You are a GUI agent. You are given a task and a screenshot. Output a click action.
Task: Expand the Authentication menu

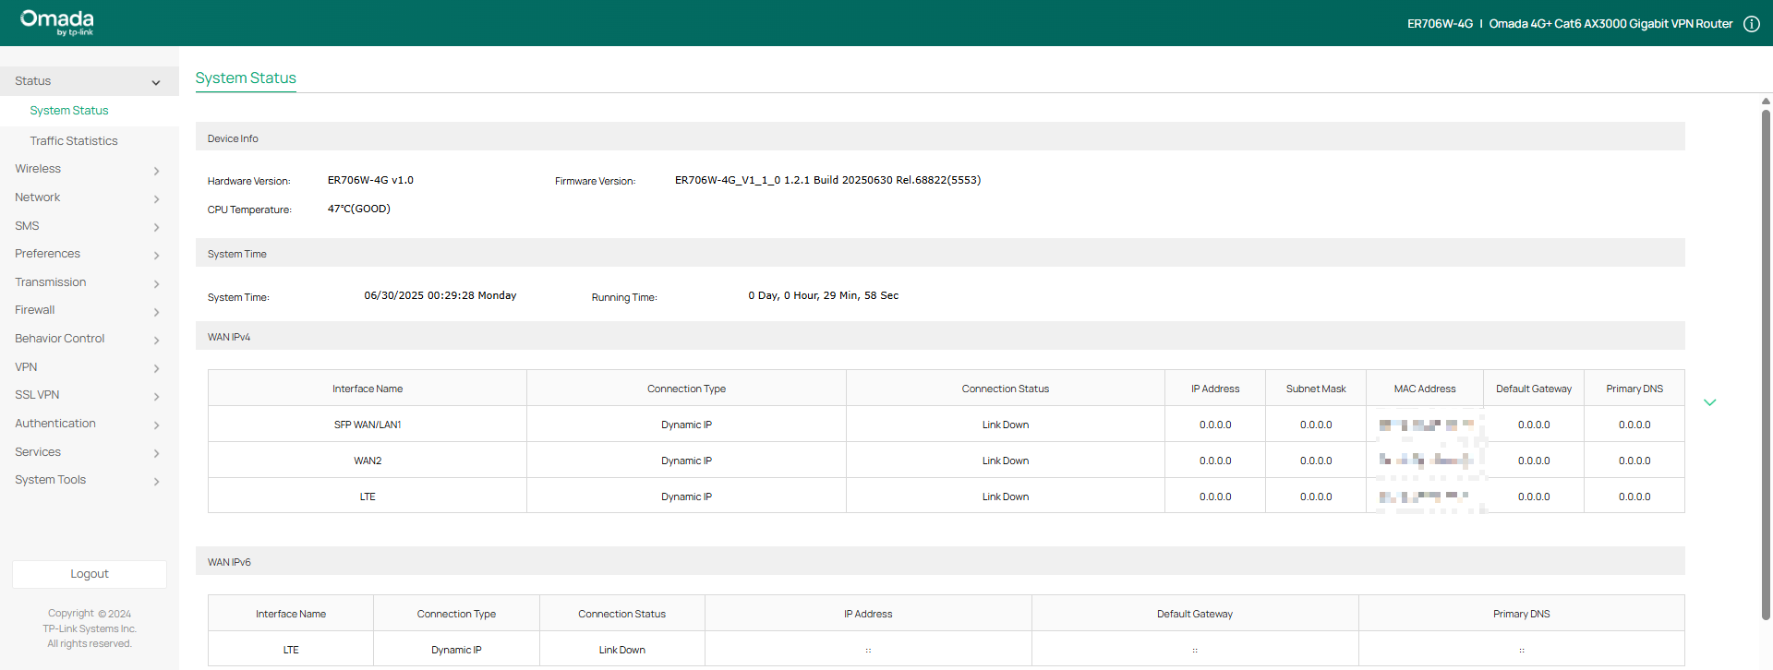tap(89, 424)
